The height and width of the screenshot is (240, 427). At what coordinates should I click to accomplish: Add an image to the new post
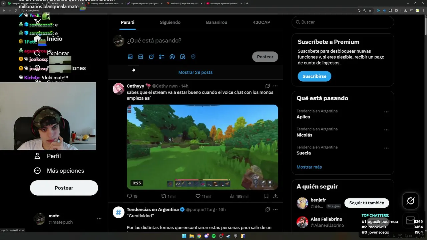[130, 57]
